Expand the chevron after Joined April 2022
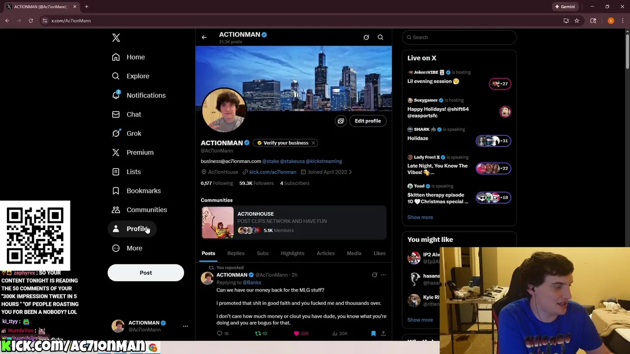Image resolution: width=630 pixels, height=354 pixels. pos(350,172)
